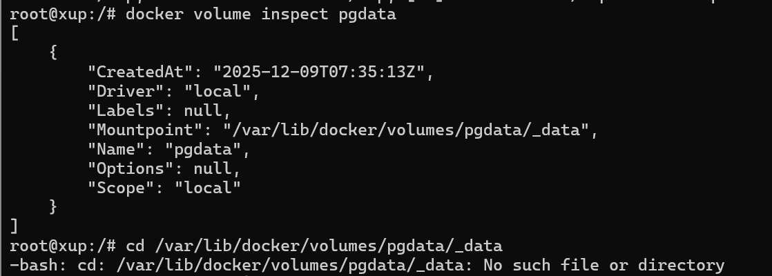The width and height of the screenshot is (772, 276).
Task: Click the "Driver" key in output
Action: pyautogui.click(x=129, y=91)
